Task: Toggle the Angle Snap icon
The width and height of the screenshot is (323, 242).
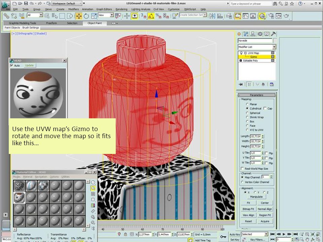Action: click(151, 16)
